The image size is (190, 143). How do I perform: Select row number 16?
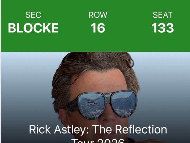point(98,28)
